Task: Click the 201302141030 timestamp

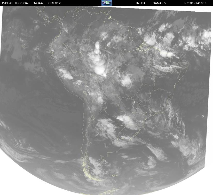Action: click(195, 3)
